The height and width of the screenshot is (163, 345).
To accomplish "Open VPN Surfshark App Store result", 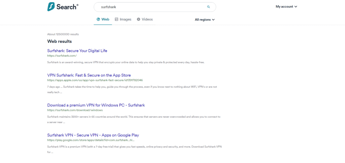I will point(89,75).
